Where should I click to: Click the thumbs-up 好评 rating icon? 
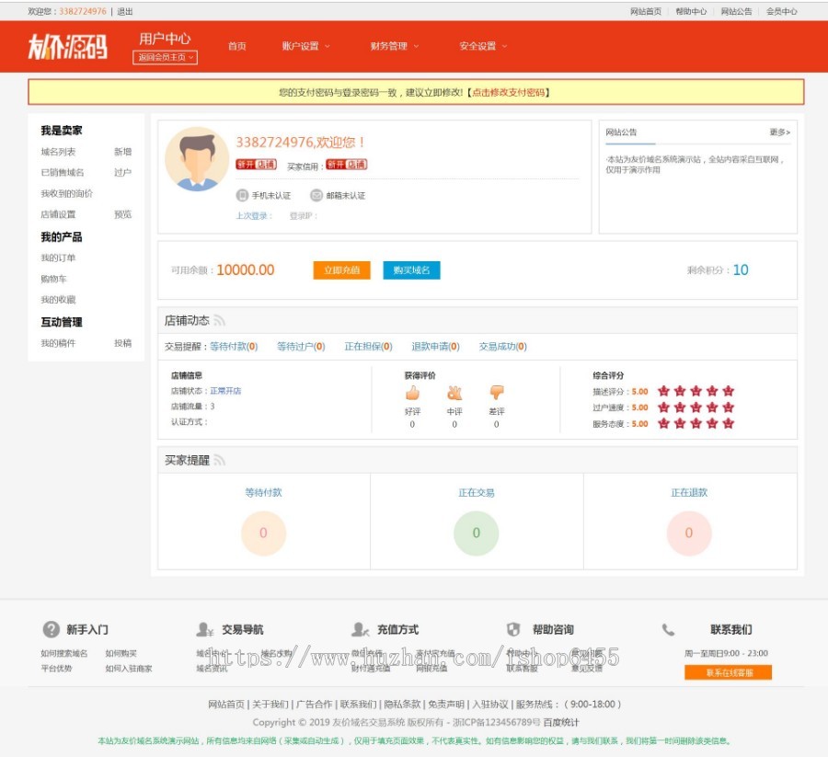412,392
